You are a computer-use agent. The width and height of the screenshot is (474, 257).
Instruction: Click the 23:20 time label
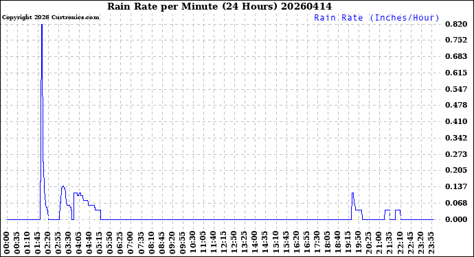pyautogui.click(x=421, y=243)
